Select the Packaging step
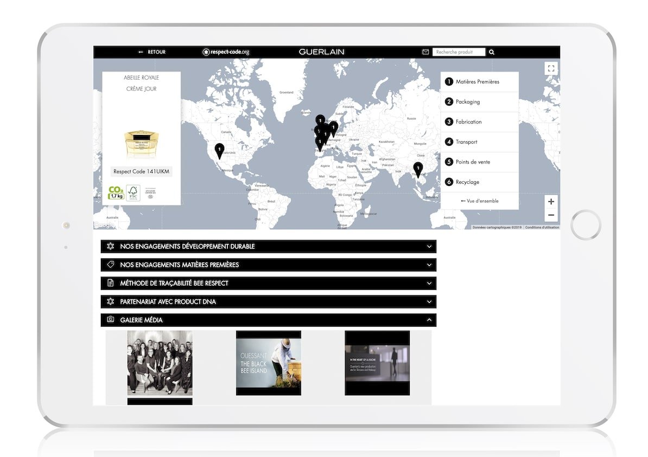Image resolution: width=648 pixels, height=457 pixels. (x=479, y=101)
